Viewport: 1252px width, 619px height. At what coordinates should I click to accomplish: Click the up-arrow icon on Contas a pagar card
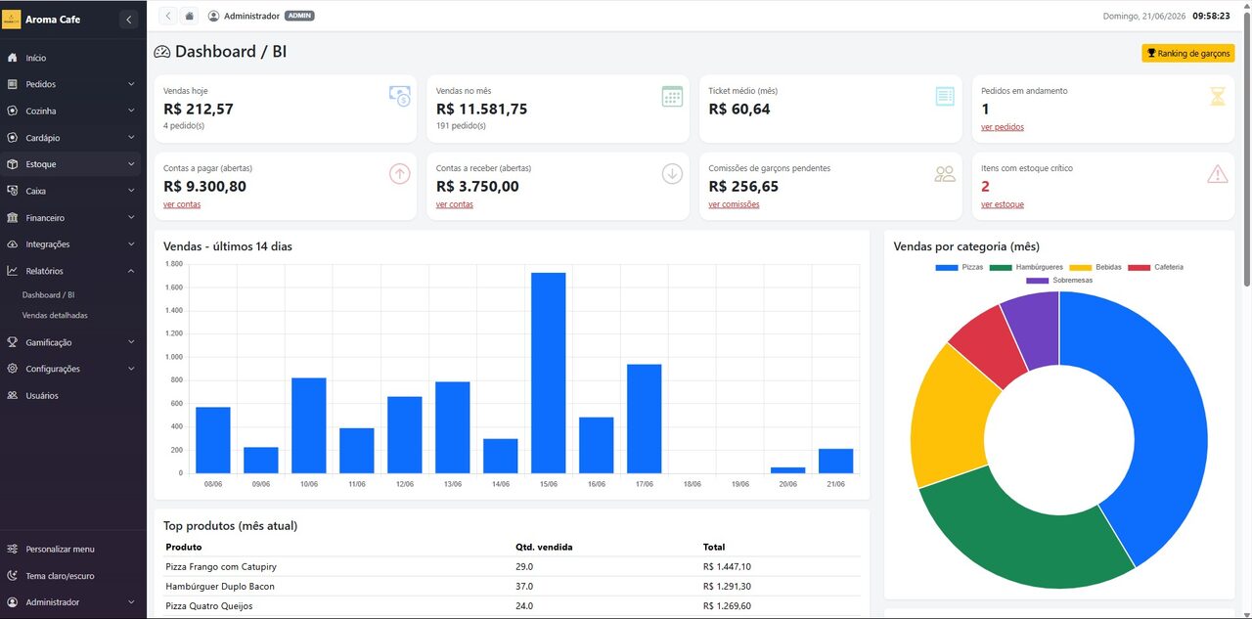pyautogui.click(x=399, y=173)
